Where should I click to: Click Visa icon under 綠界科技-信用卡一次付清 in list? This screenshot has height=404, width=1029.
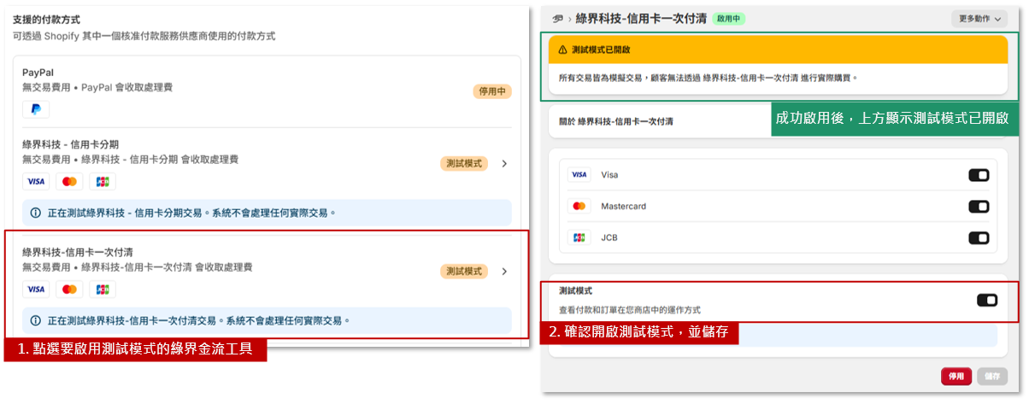36,290
